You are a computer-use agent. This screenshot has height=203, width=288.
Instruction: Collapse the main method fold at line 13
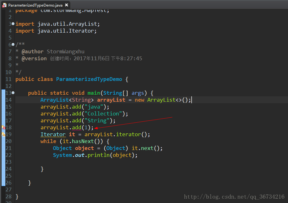[x=13, y=93]
